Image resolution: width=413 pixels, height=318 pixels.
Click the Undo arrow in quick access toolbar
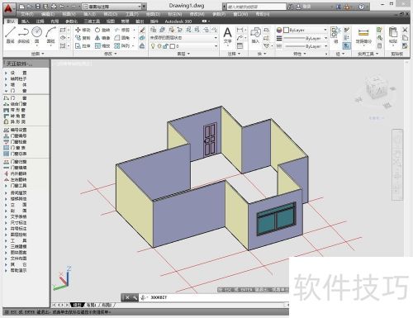[62, 7]
